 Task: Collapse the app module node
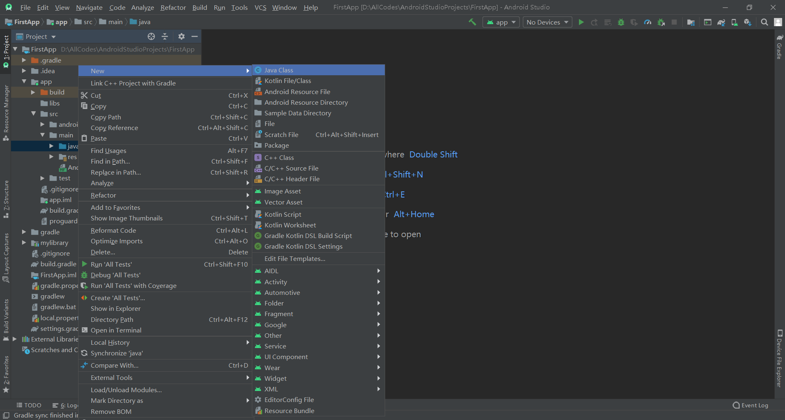point(24,82)
